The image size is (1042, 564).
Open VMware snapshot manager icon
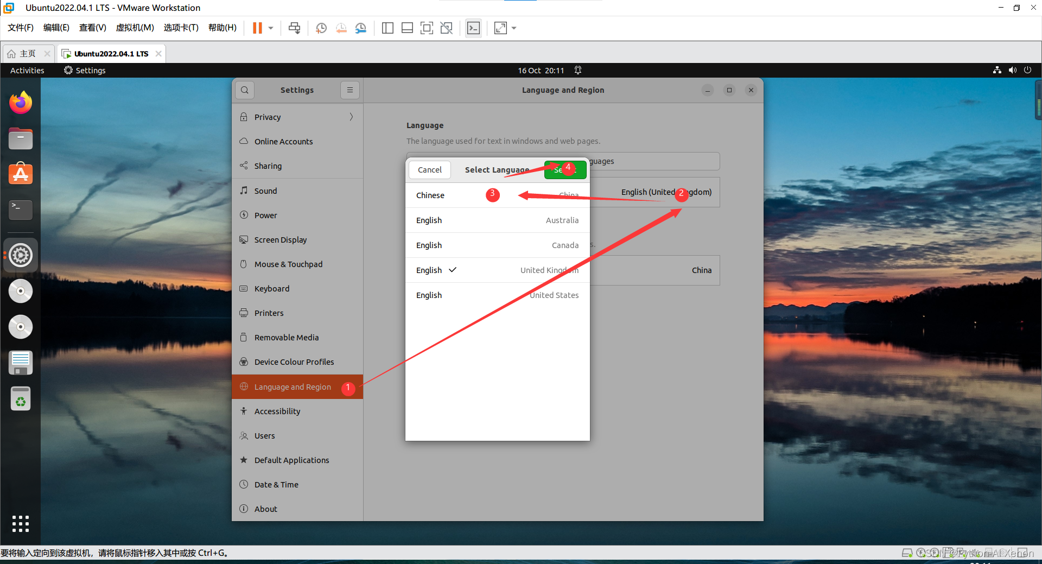point(360,28)
